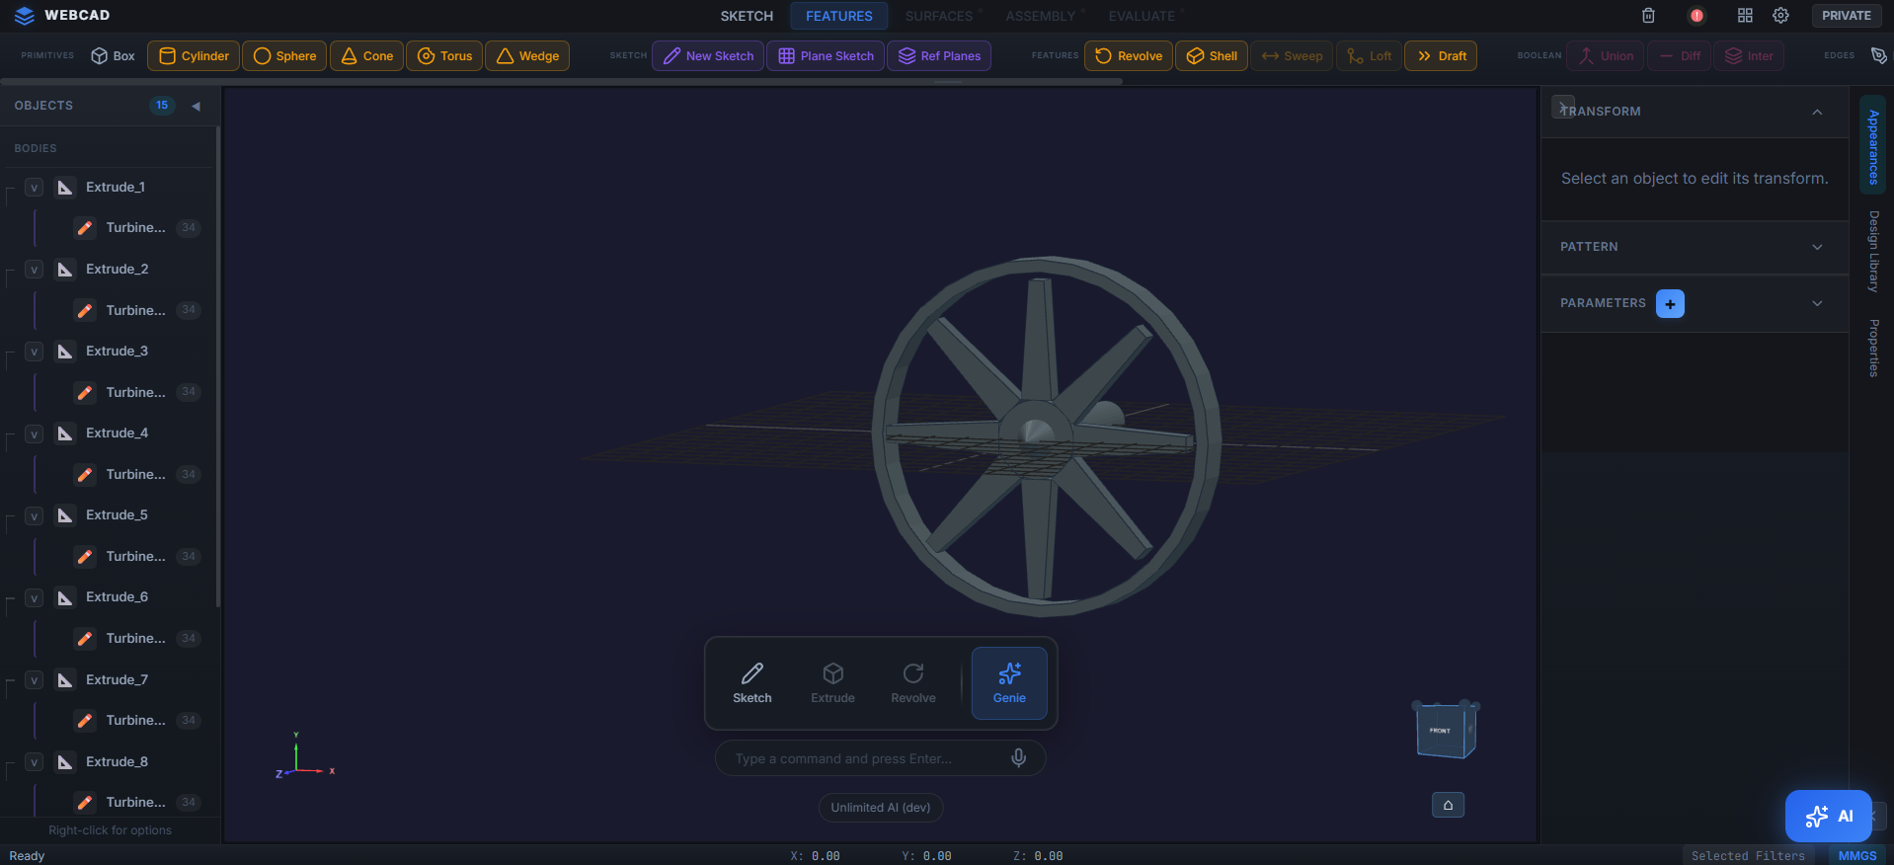Viewport: 1894px width, 865px height.
Task: Apply Boolean Diff
Action: 1680,56
